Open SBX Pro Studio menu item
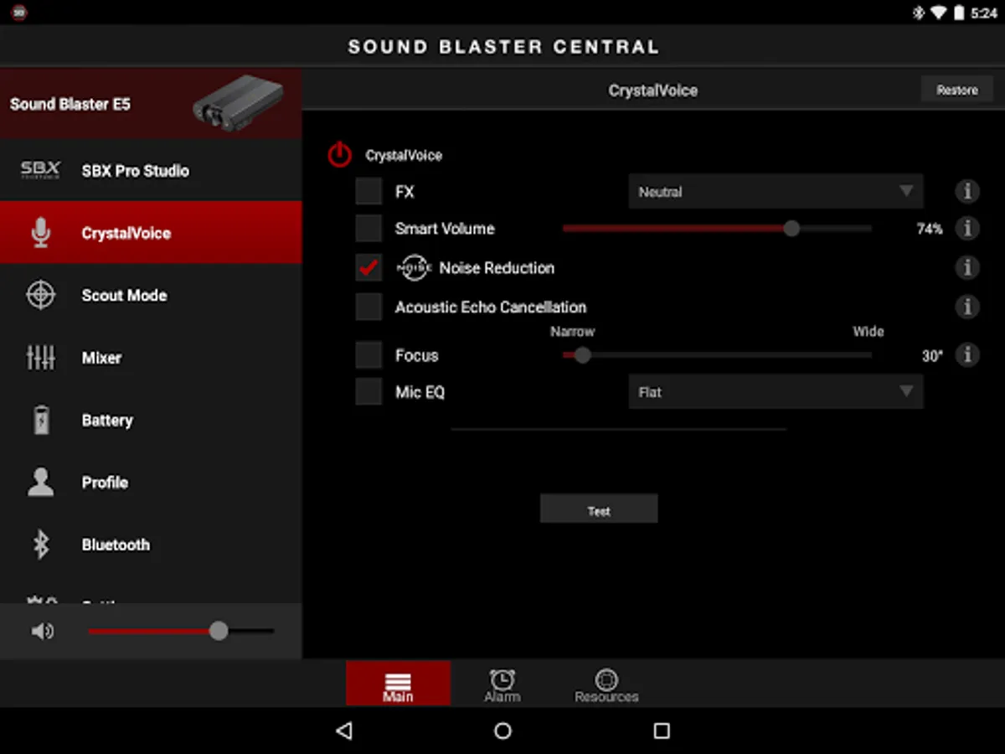1005x754 pixels. click(x=151, y=170)
